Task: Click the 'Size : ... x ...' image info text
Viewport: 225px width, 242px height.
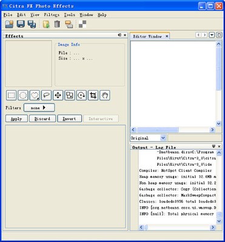Action: [75, 59]
